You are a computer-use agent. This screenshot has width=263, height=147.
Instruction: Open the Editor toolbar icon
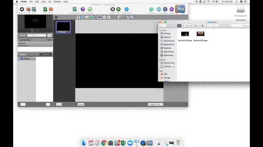click(51, 9)
